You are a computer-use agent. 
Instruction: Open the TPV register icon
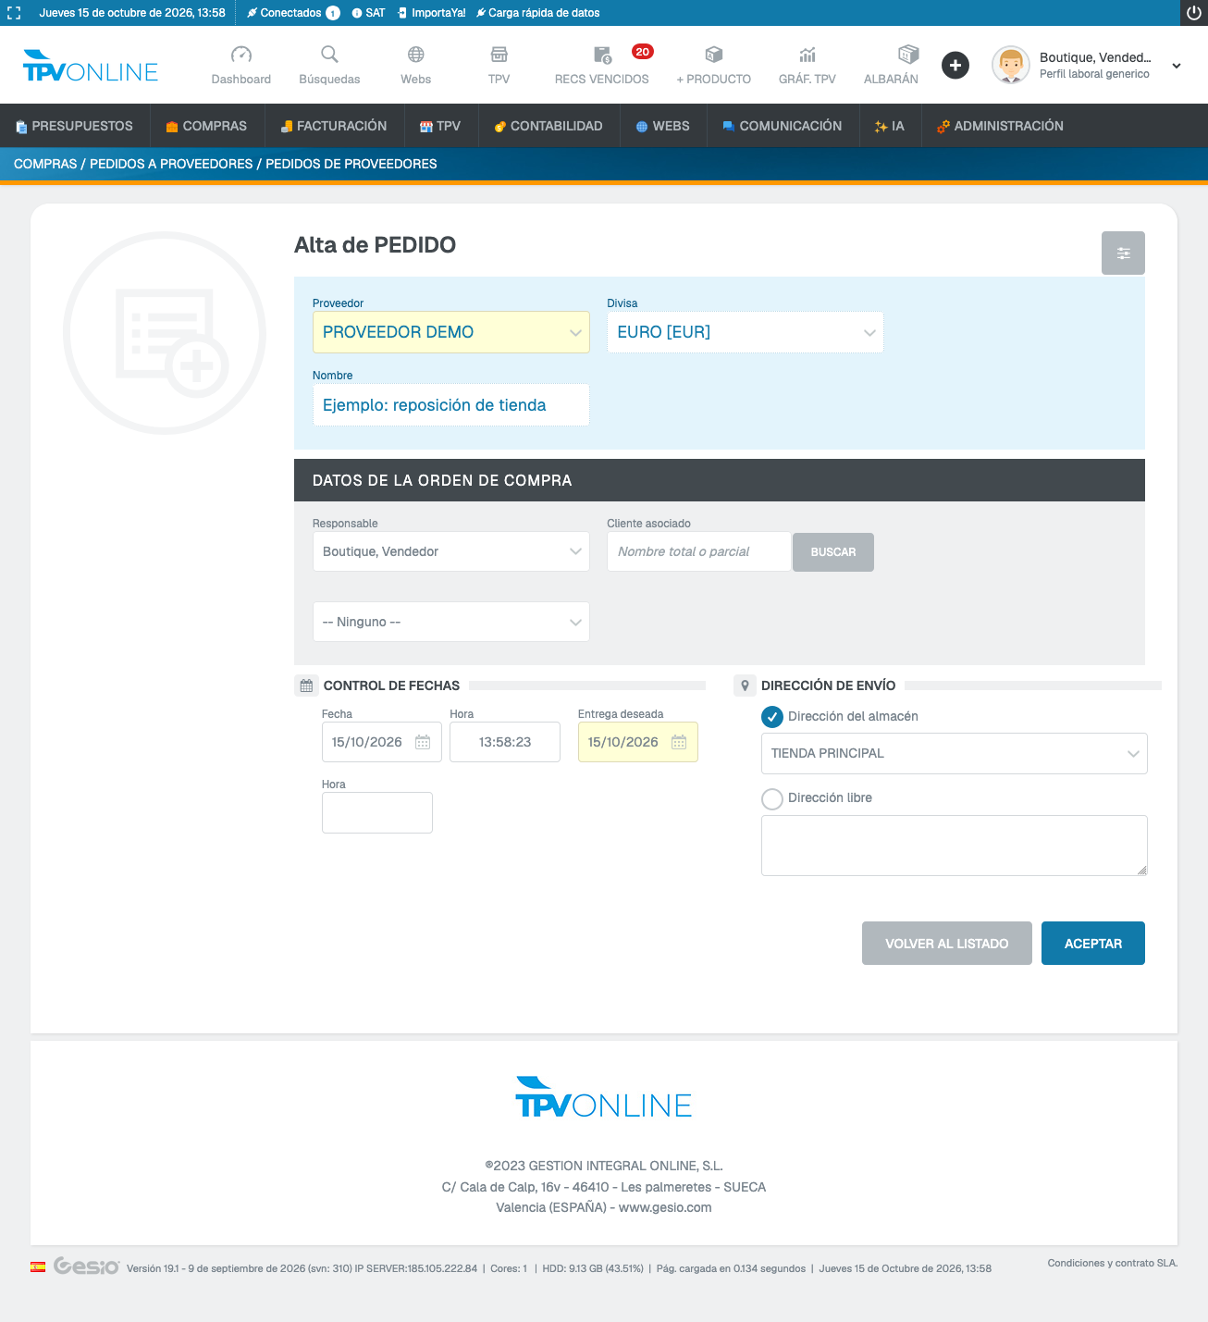point(499,55)
